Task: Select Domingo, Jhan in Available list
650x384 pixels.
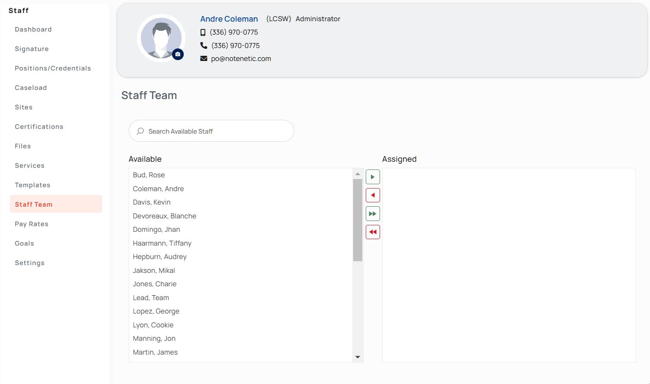Action: pyautogui.click(x=241, y=230)
